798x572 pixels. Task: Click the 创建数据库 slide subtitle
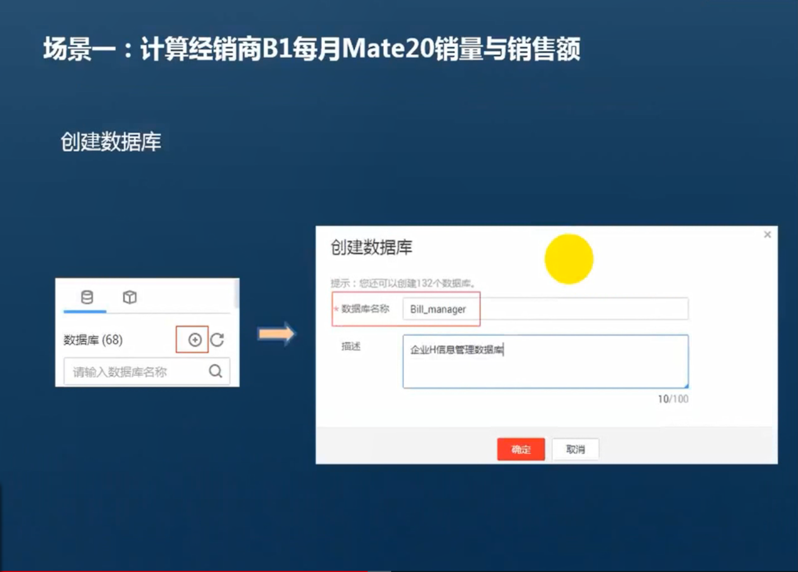pyautogui.click(x=111, y=142)
